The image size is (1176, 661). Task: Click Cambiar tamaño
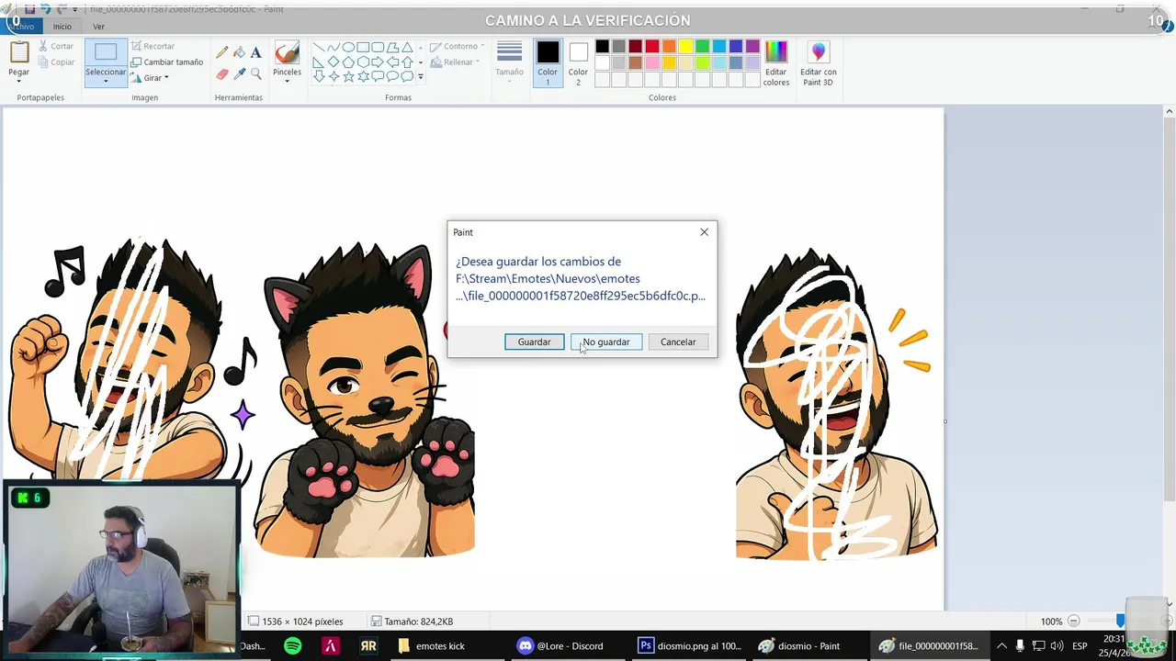[x=167, y=62]
